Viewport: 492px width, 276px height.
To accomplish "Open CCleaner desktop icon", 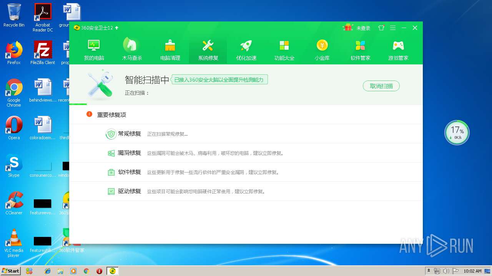I will click(x=14, y=203).
